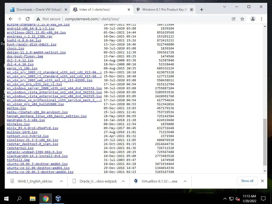The width and height of the screenshot is (272, 204).
Task: Close the Windows 8.1 Pro Product Key tab
Action: point(192,10)
